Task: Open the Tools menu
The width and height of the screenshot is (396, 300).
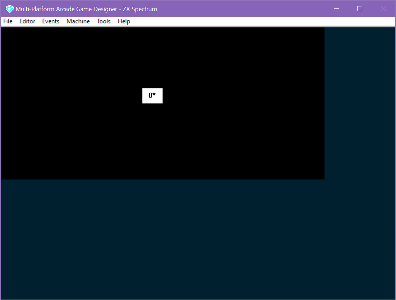Action: point(104,21)
